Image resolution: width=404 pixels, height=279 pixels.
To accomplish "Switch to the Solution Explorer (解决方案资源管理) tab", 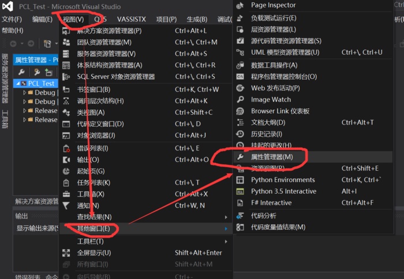I will 36,201.
